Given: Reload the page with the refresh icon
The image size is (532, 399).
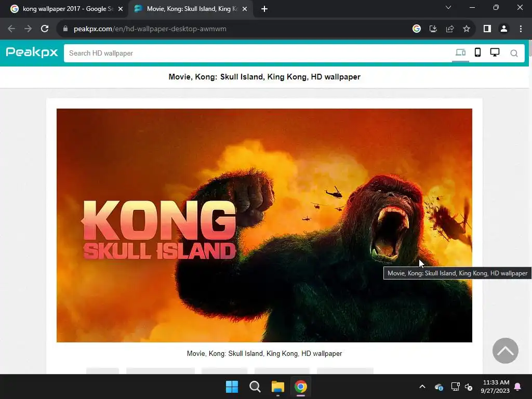Looking at the screenshot, I should pos(45,29).
